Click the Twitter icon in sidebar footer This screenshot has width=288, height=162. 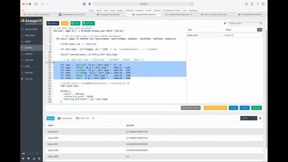coord(23,158)
